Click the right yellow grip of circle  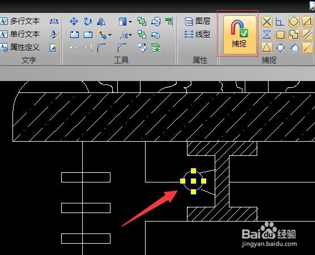point(203,181)
